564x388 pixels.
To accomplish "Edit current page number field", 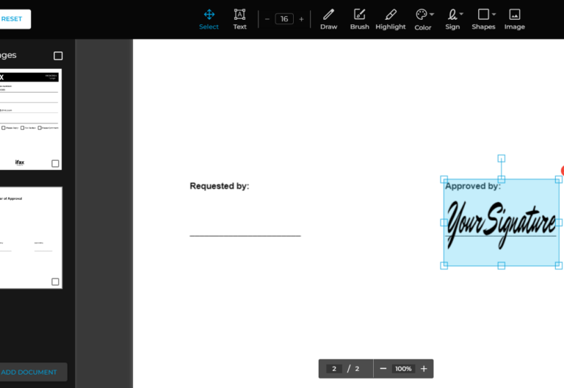I will tap(334, 369).
